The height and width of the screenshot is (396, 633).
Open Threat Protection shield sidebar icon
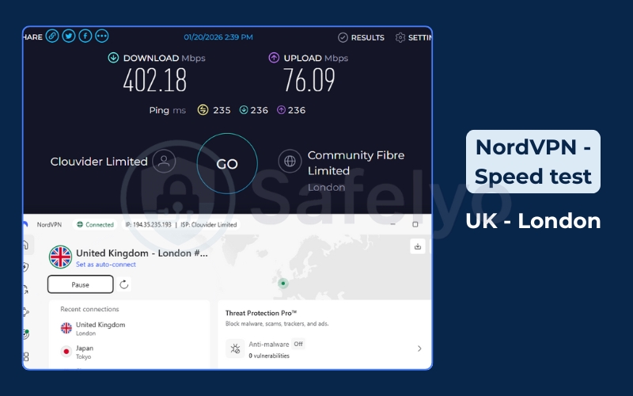(x=26, y=267)
